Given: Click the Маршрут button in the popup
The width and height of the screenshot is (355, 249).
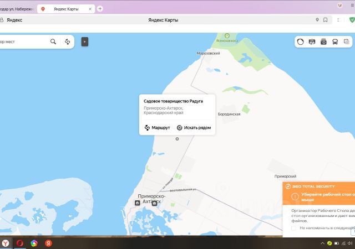Looking at the screenshot, I should tap(157, 128).
